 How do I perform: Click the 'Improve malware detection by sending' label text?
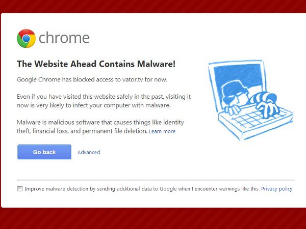coord(142,189)
